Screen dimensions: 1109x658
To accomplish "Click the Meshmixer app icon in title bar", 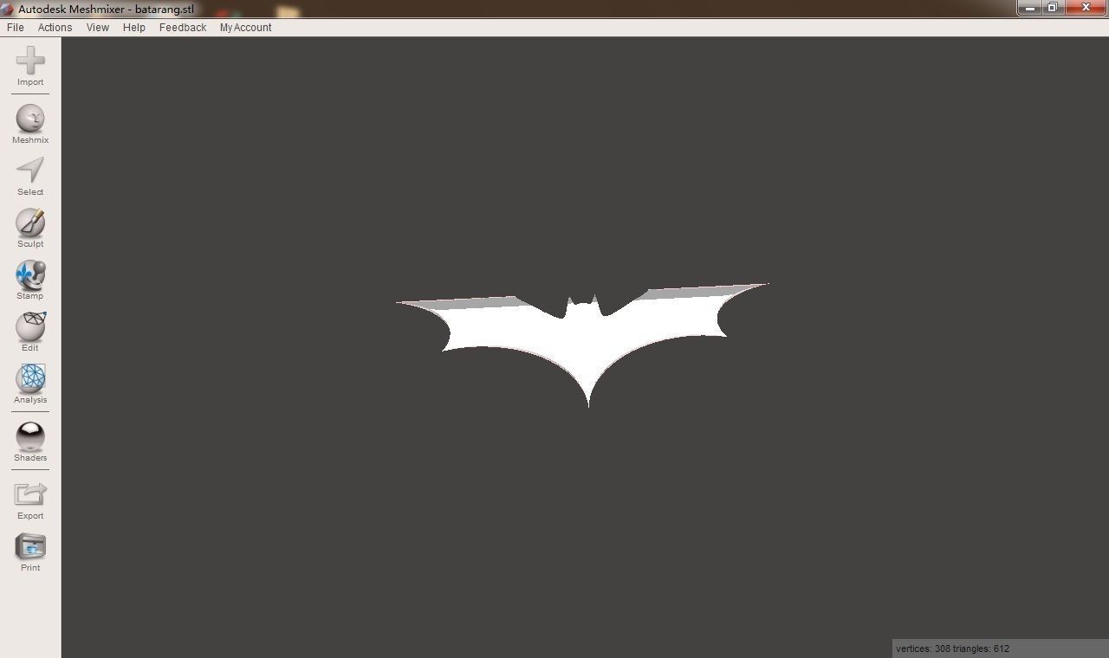I will 8,10.
